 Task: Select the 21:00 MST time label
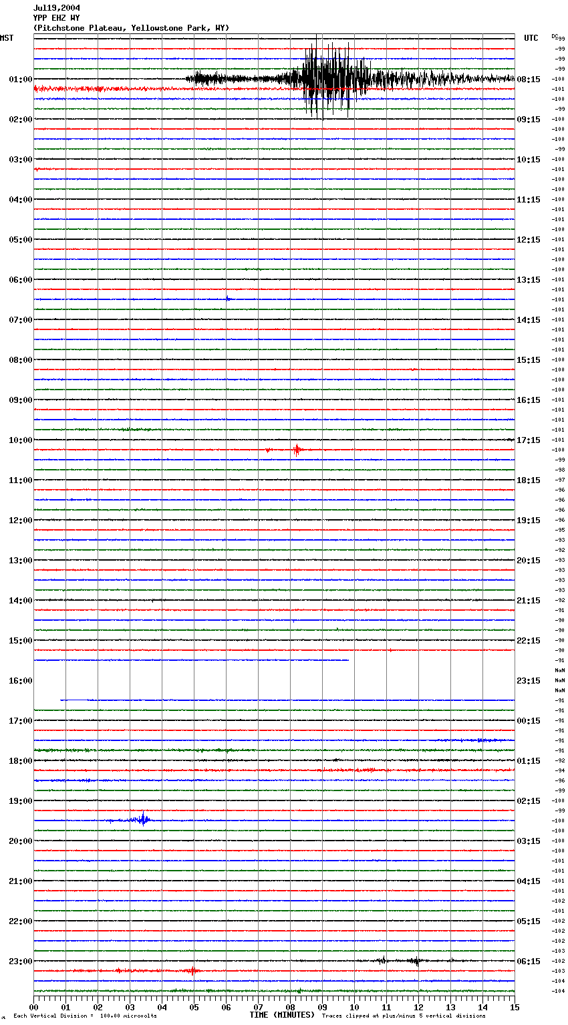click(21, 881)
